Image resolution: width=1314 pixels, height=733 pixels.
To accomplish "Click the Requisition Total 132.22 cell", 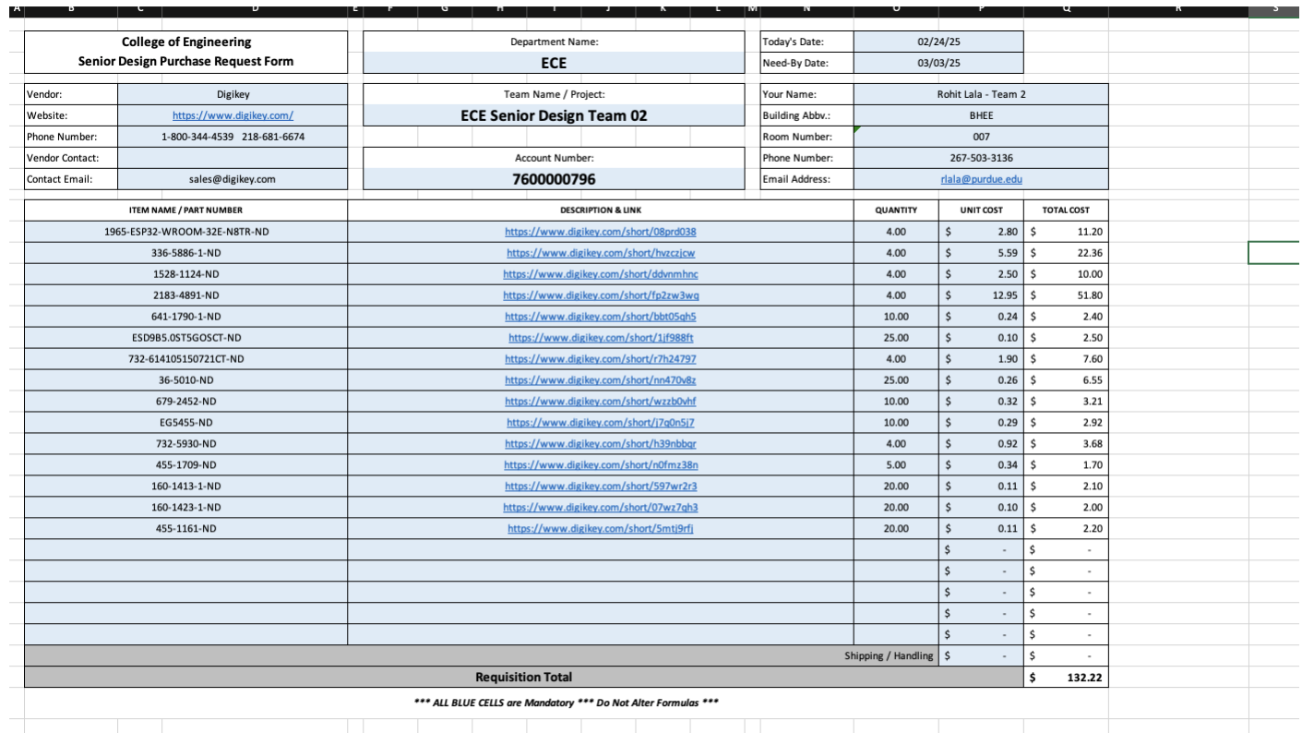I will click(1066, 677).
